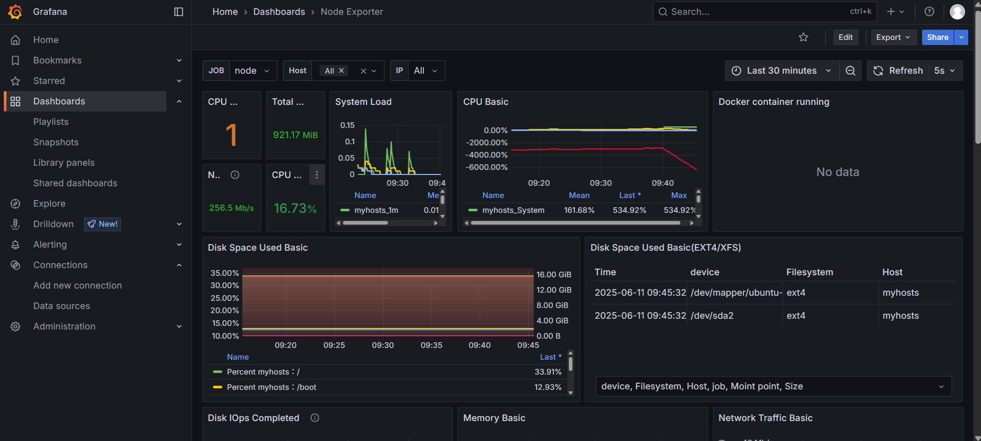The width and height of the screenshot is (981, 441).
Task: Click the Connections icon in sidebar
Action: [x=15, y=265]
